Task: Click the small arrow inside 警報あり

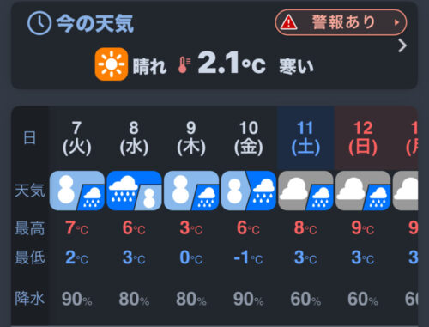Action: click(x=396, y=22)
